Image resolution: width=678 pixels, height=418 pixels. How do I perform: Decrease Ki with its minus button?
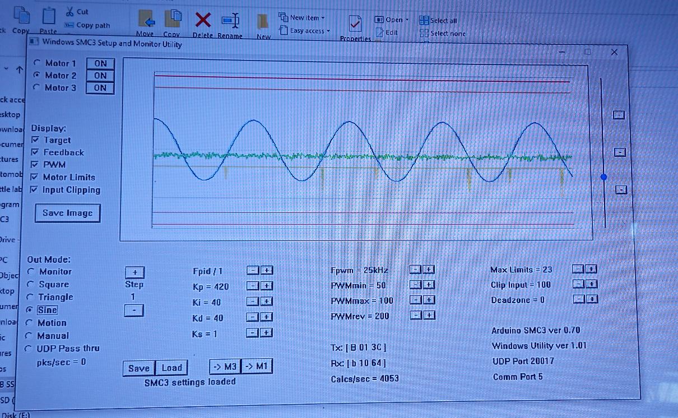pos(253,301)
